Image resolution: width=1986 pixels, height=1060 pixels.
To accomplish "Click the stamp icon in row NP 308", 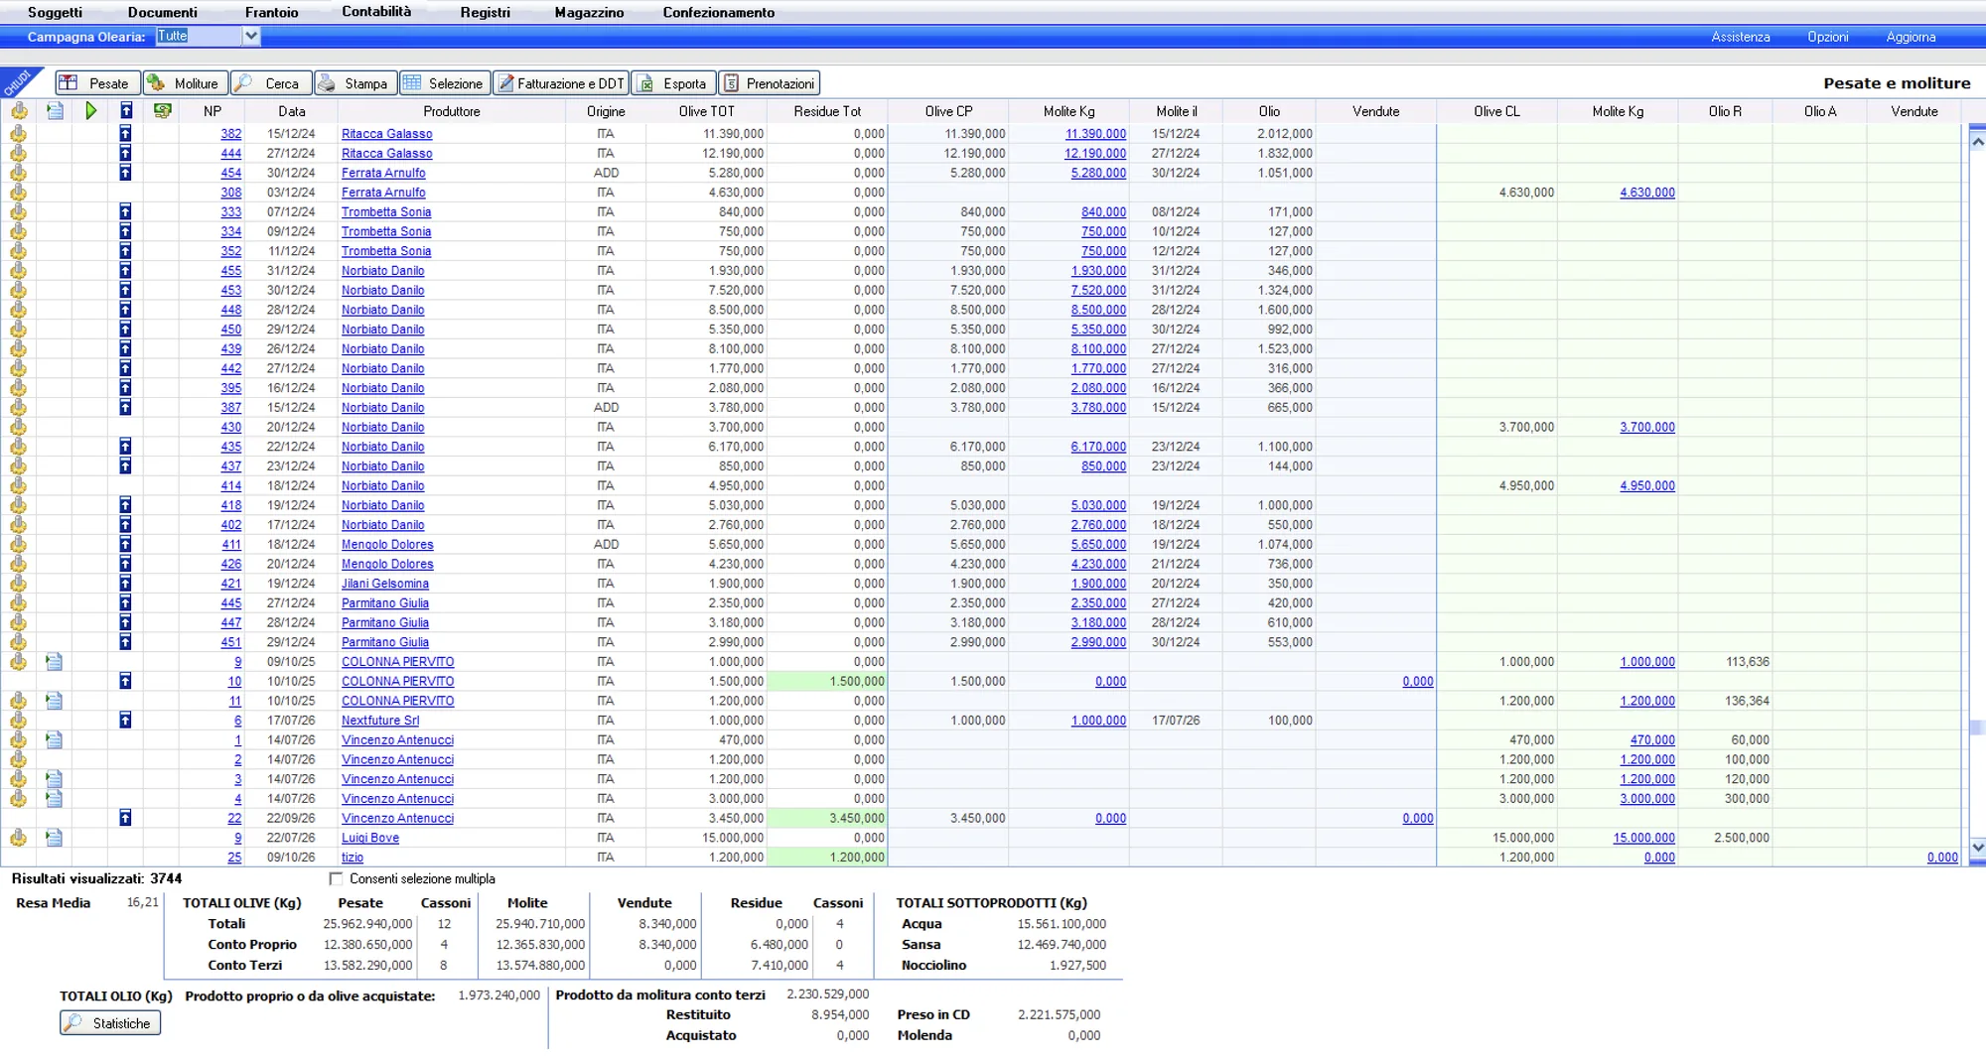I will (19, 192).
